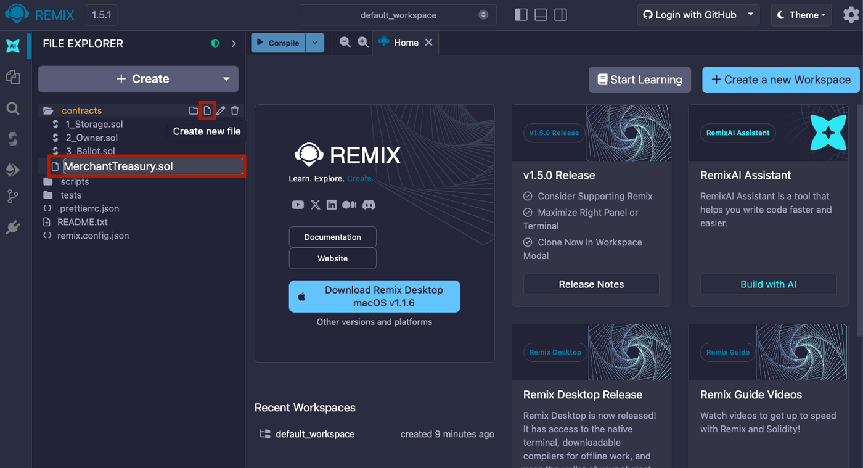
Task: Open Remix X (Twitter) icon link
Action: click(316, 205)
